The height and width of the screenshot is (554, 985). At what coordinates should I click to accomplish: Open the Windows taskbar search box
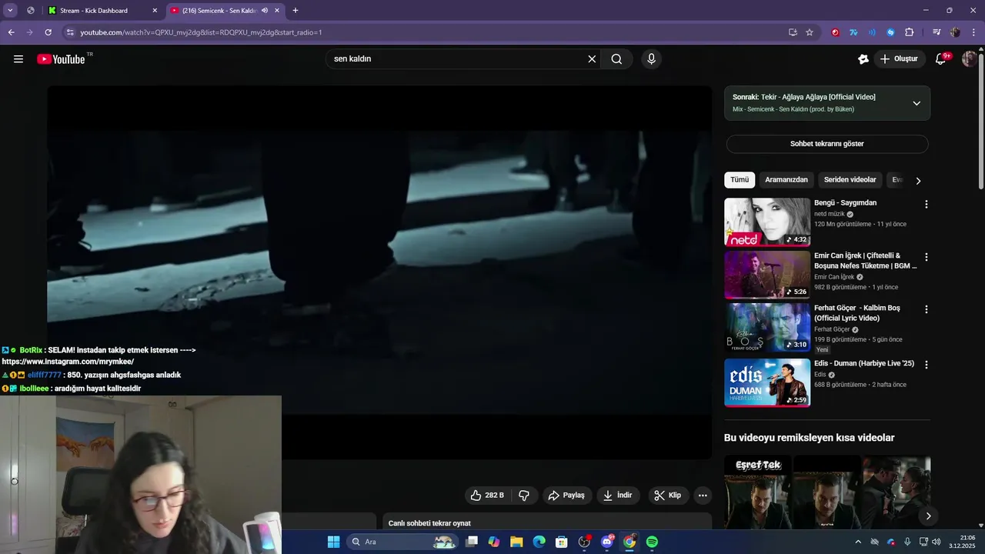403,542
